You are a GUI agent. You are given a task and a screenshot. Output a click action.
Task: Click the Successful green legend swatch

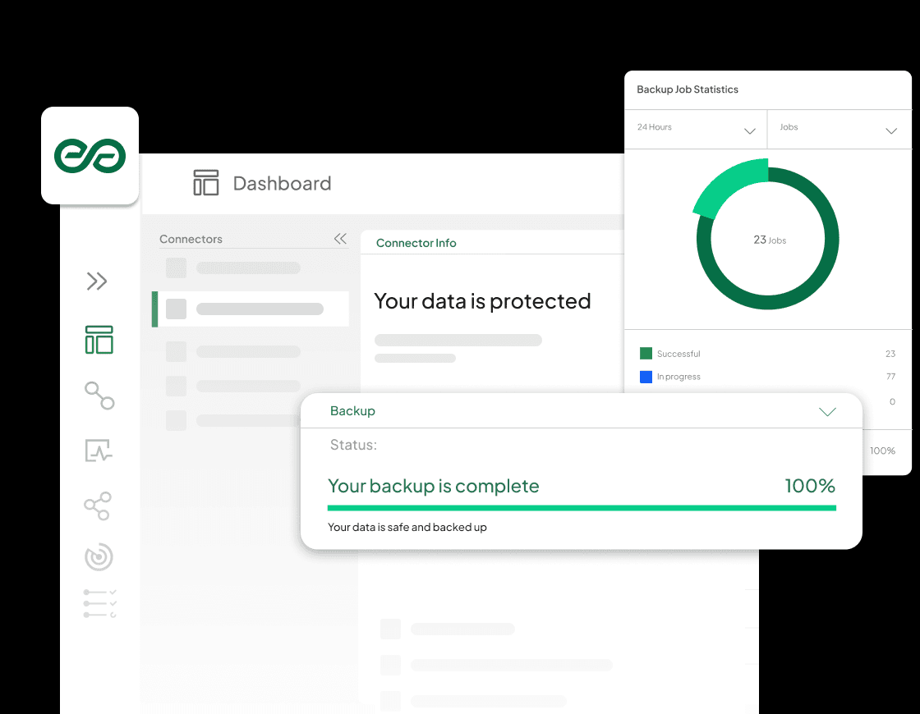pyautogui.click(x=646, y=354)
